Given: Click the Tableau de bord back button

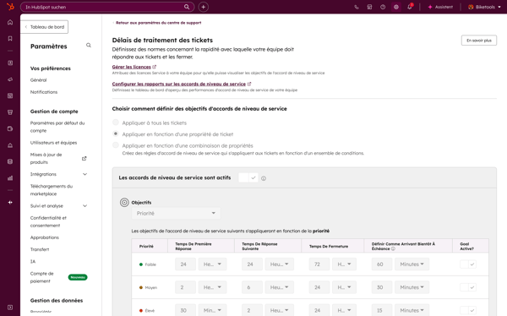Looking at the screenshot, I should [x=44, y=27].
